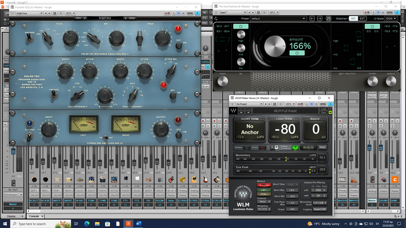Open No Preset dropdown in WLM Meter

[249, 104]
